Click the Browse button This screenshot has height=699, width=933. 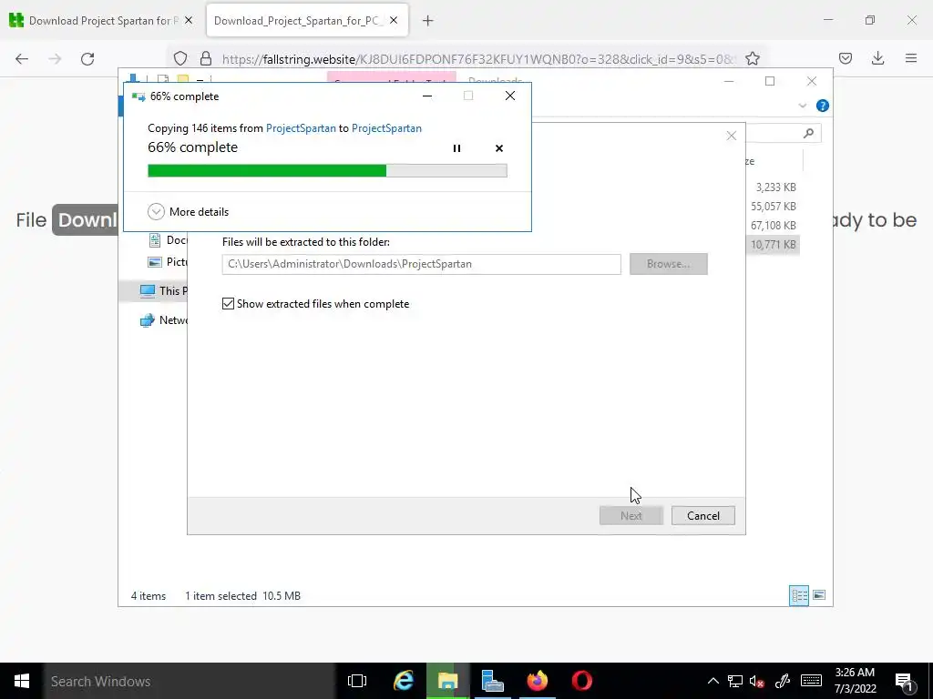(668, 264)
